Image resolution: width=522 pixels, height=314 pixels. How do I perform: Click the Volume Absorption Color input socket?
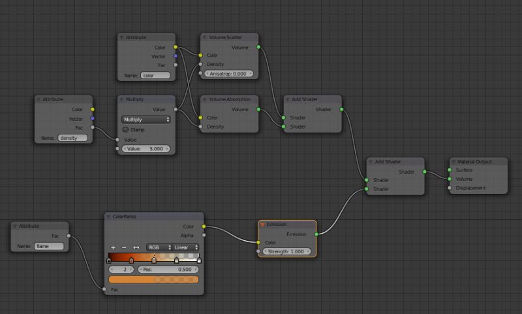(200, 118)
